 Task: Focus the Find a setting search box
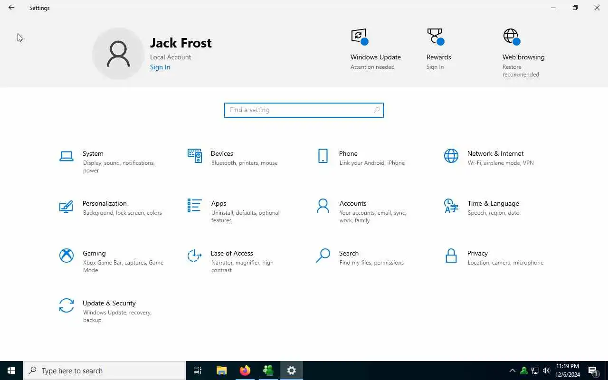click(x=304, y=110)
